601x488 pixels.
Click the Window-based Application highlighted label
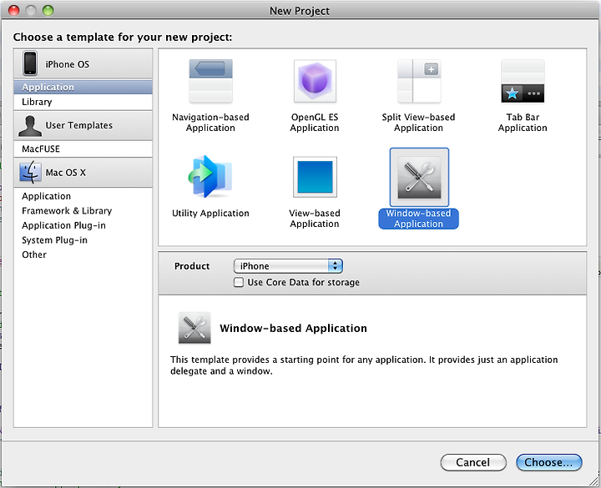tap(418, 219)
